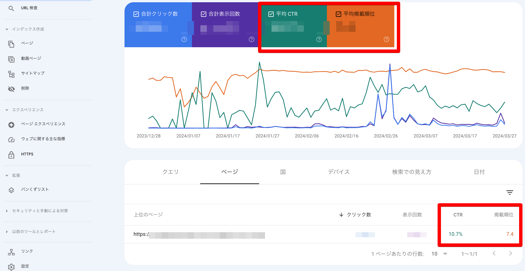Image resolution: width=525 pixels, height=271 pixels.
Task: Click the 削除 crossed-eye icon
Action: 11,89
